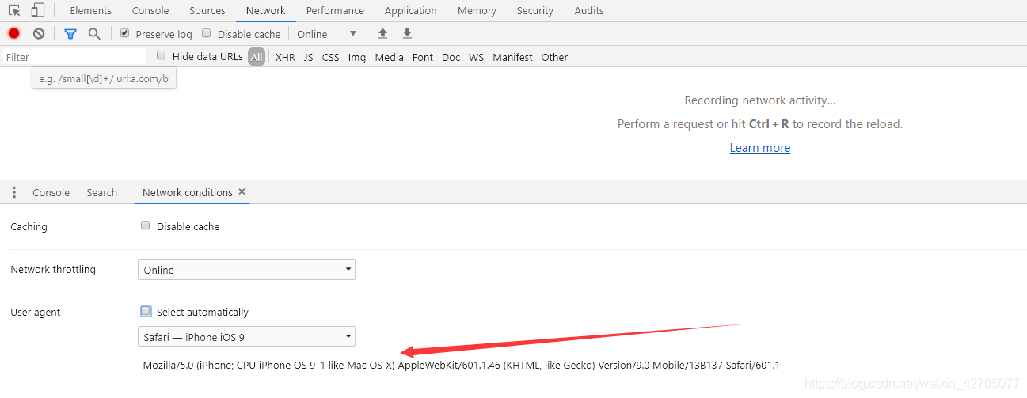The width and height of the screenshot is (1027, 398).
Task: Filter requests by CSS
Action: [331, 57]
